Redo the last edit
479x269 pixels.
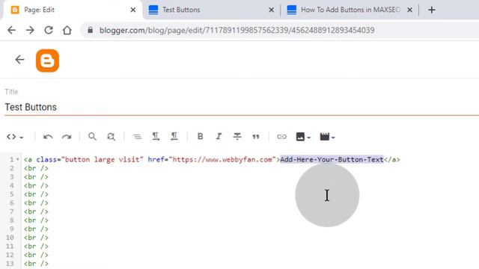pos(67,137)
